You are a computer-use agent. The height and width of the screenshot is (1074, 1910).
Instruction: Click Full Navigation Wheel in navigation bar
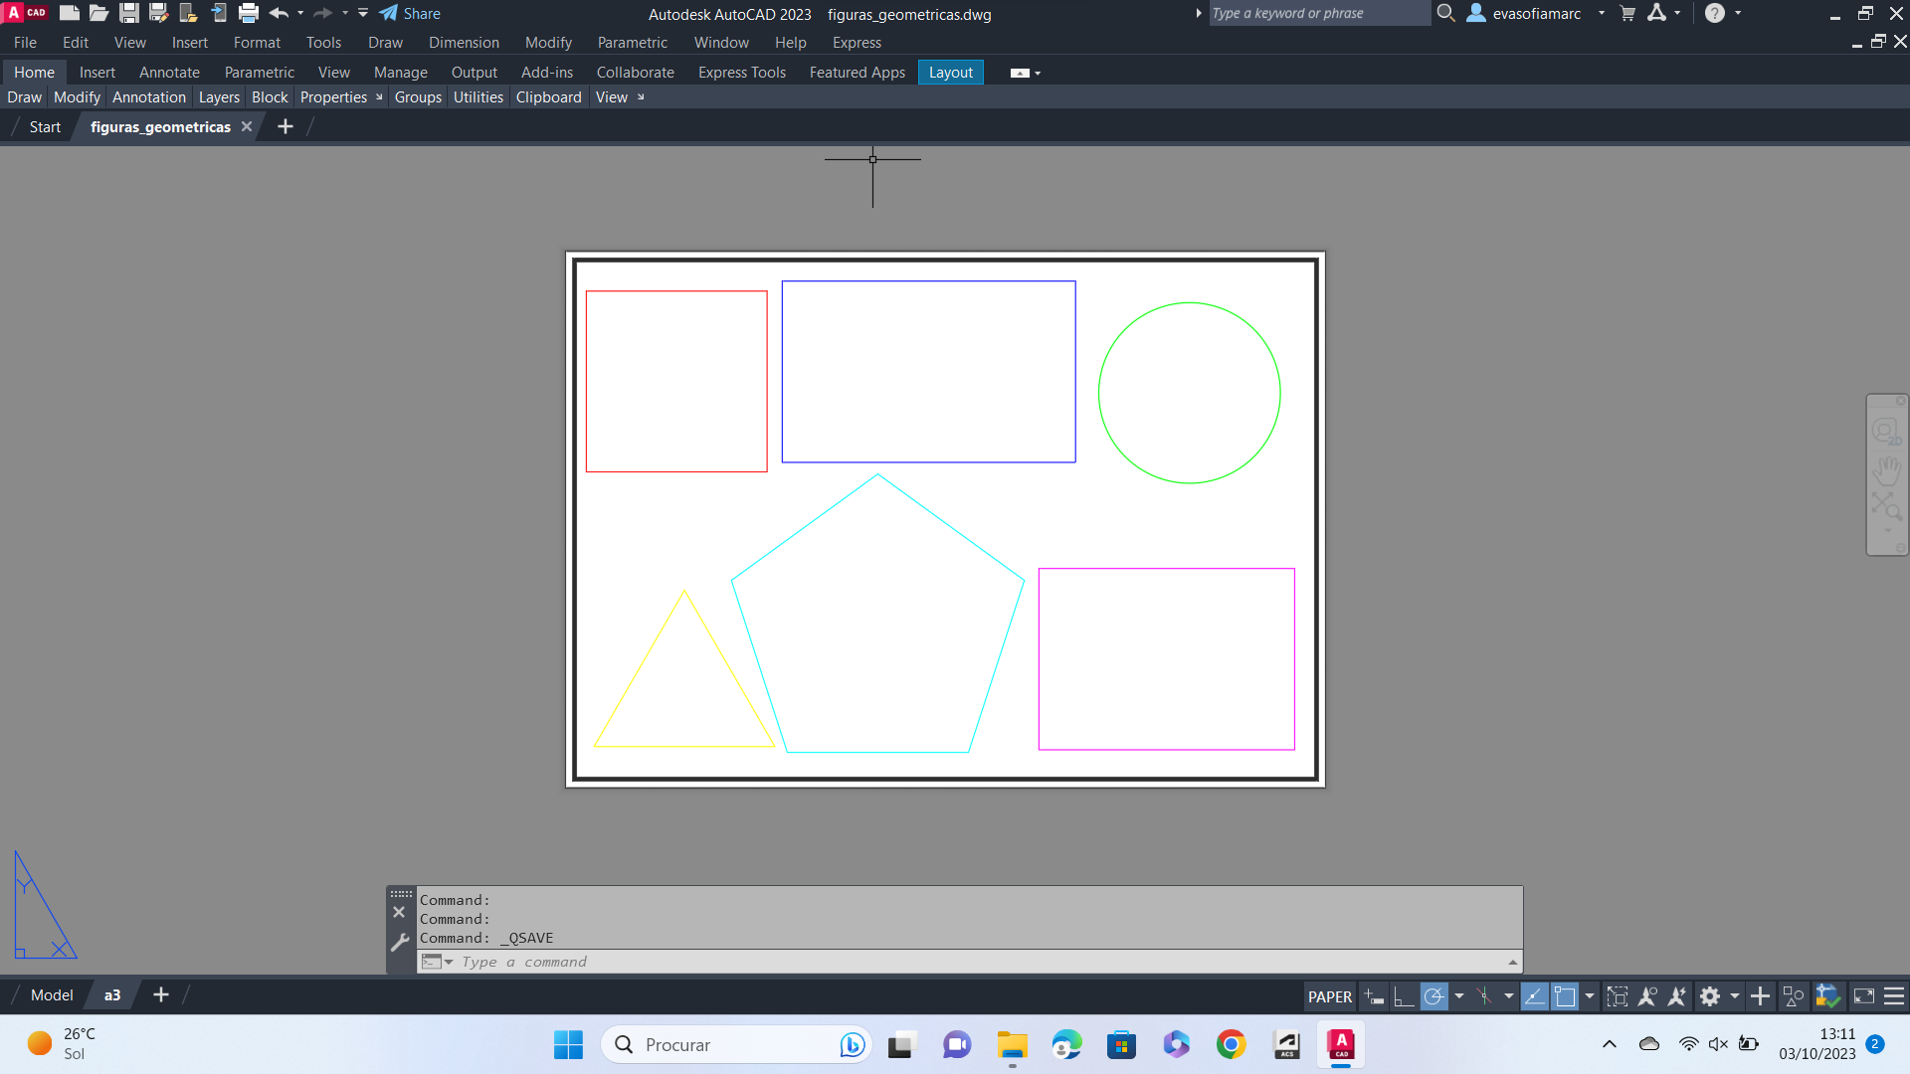click(x=1886, y=432)
